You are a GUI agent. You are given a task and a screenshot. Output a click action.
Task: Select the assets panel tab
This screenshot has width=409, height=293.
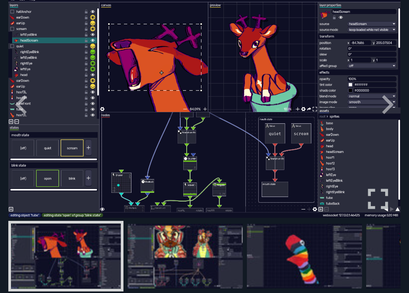[324, 111]
